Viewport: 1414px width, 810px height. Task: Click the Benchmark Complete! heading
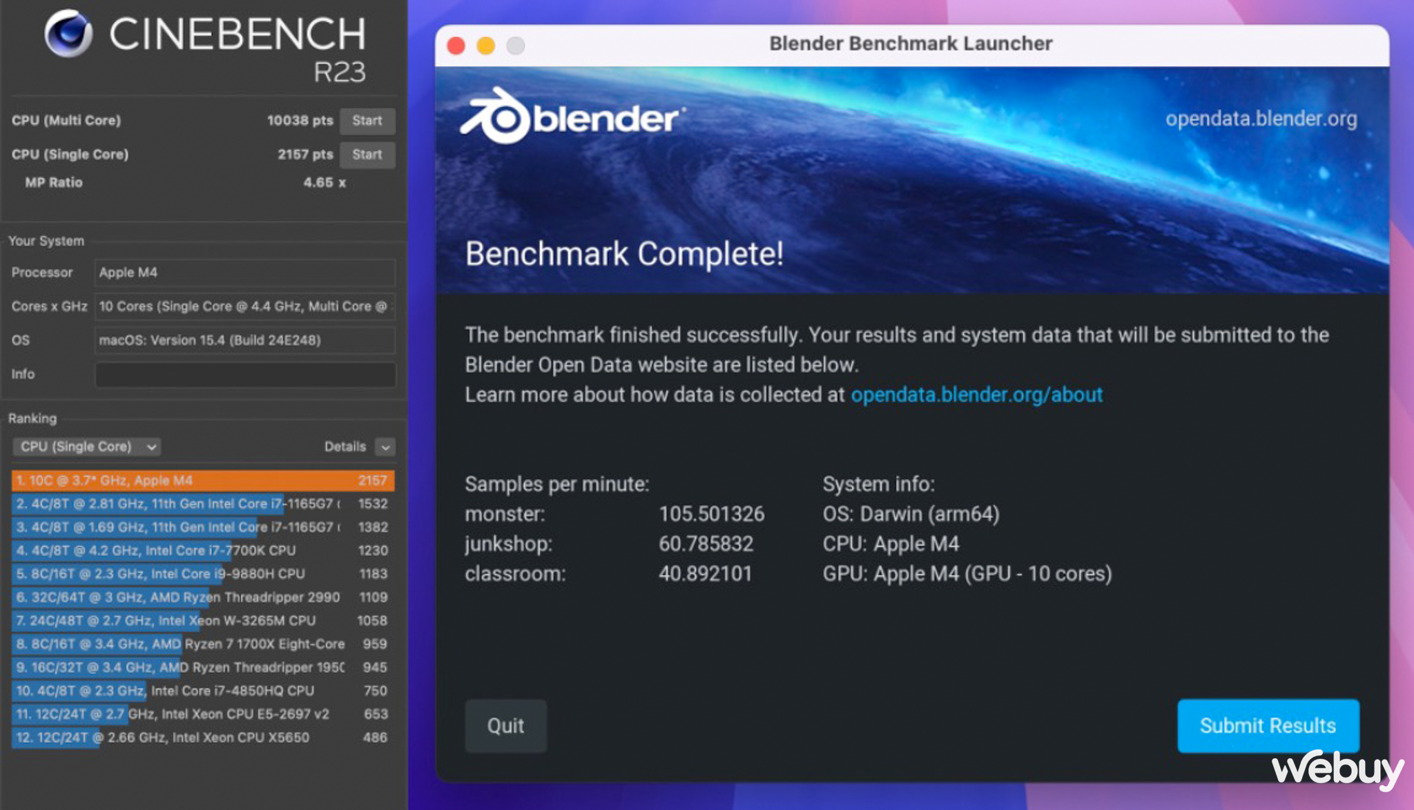click(x=624, y=254)
